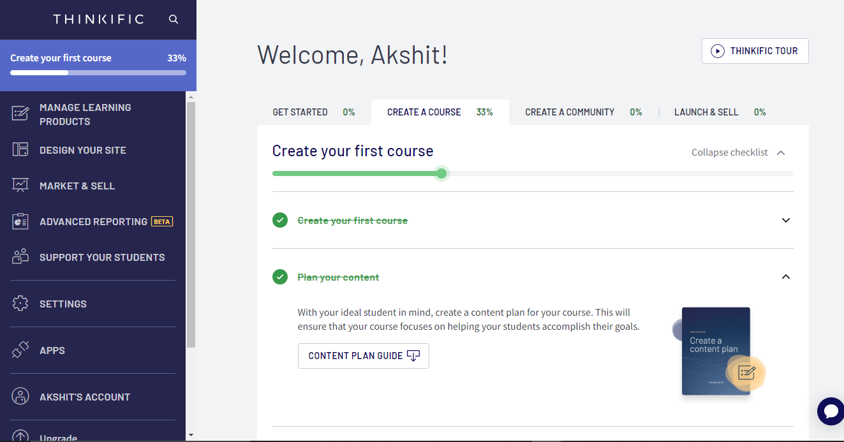Click the 0% value beside Launch & Sell
This screenshot has height=442, width=844.
pos(760,112)
